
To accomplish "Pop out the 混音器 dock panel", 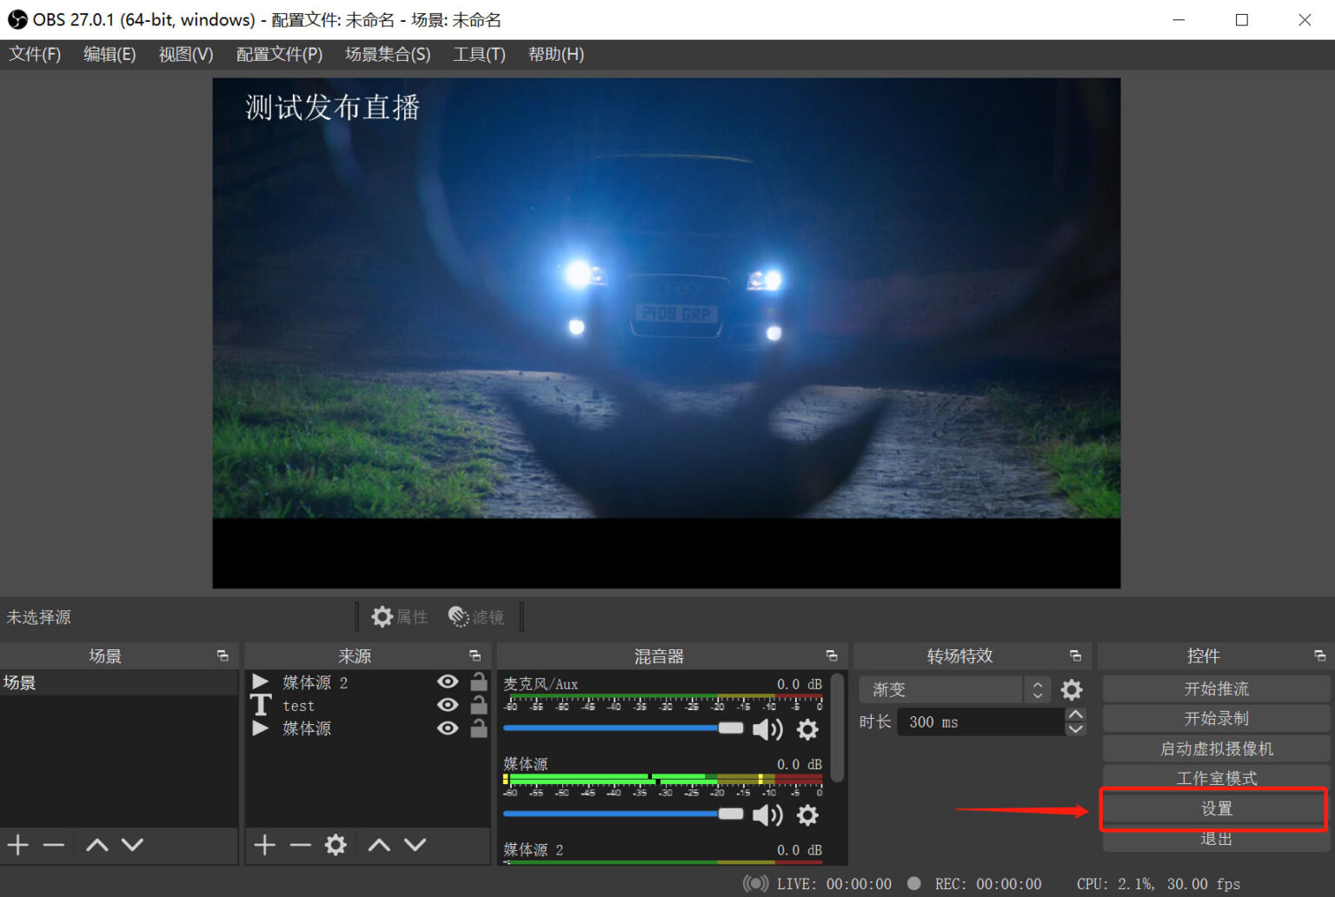I will 832,656.
